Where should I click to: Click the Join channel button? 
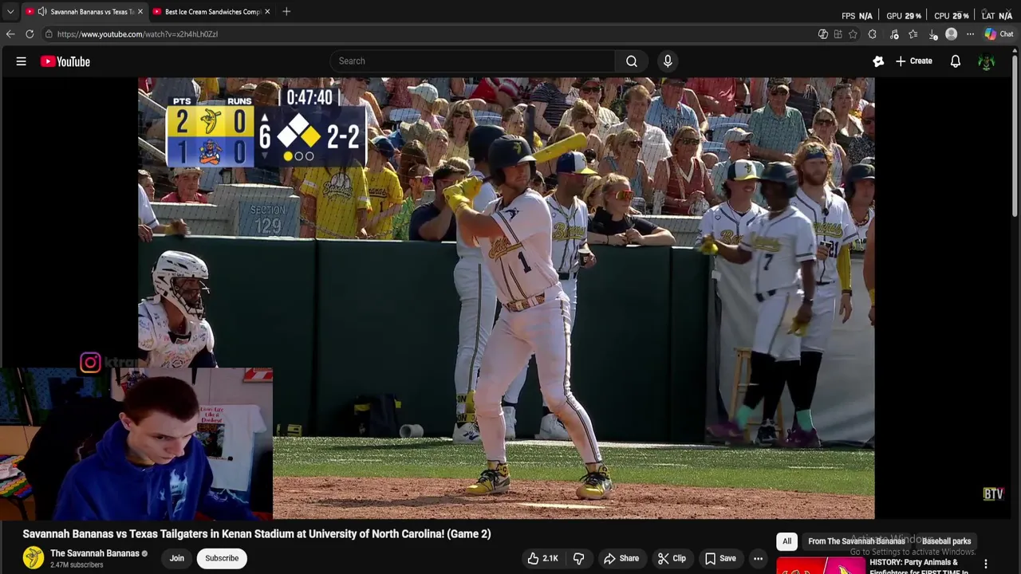click(x=176, y=558)
